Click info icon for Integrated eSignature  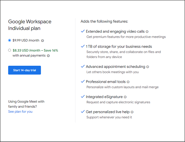(125, 97)
